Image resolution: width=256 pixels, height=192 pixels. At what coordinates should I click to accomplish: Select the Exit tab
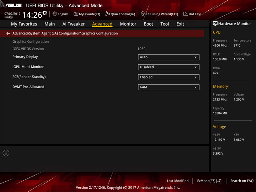pos(180,24)
